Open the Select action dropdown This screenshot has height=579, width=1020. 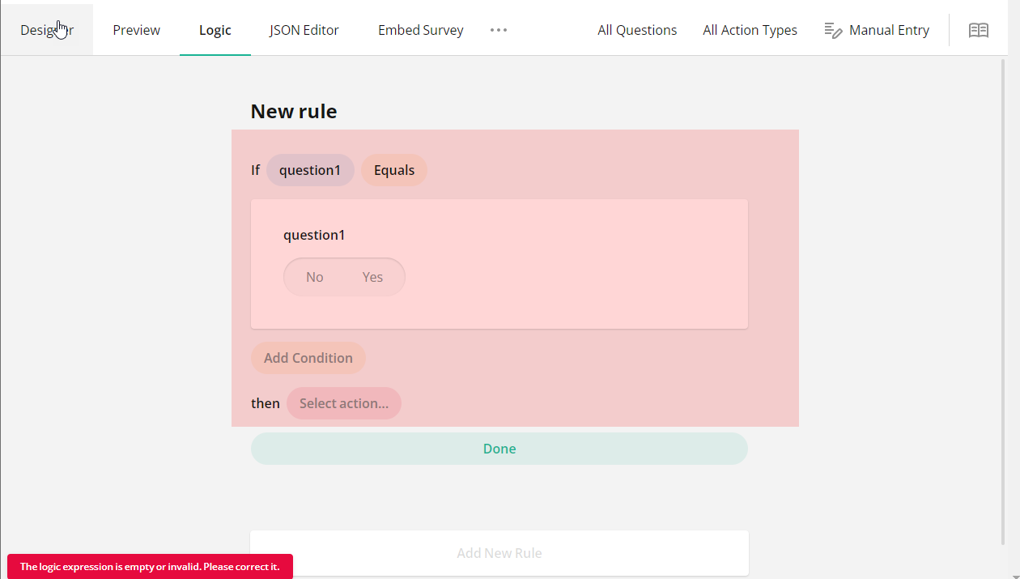click(x=344, y=402)
